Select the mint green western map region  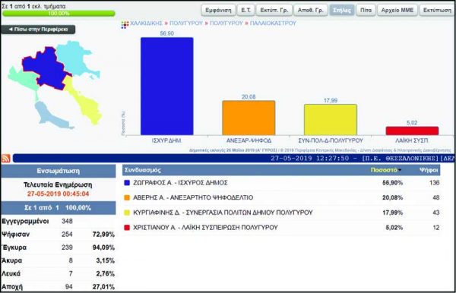coord(24,80)
